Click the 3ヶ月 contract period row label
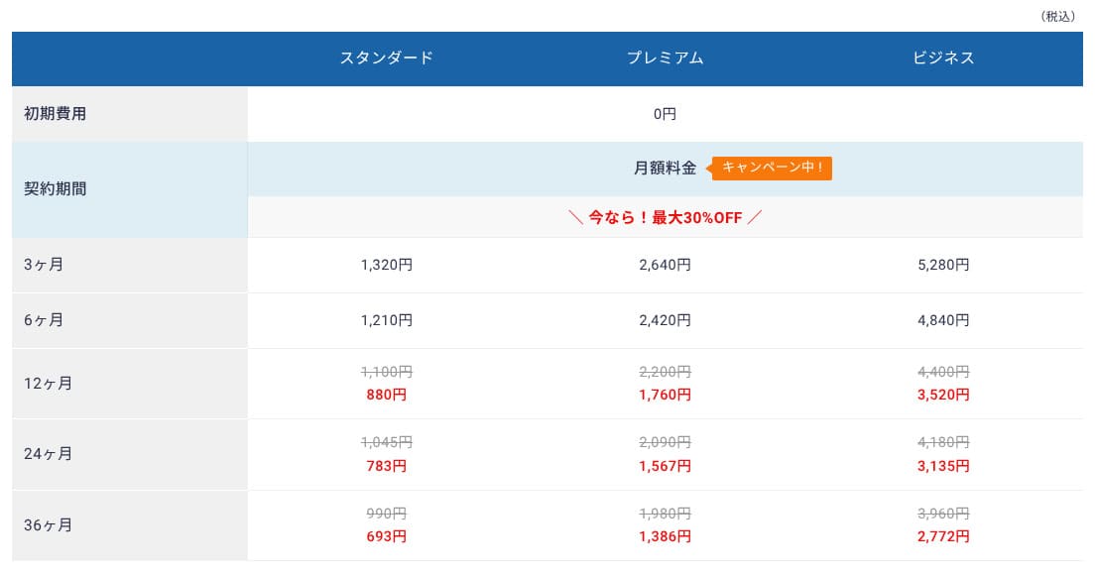The width and height of the screenshot is (1098, 575). 45,265
